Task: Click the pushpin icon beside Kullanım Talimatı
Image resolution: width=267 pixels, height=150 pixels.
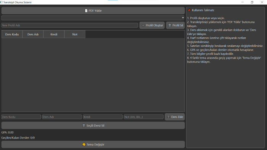Action: 189,10
